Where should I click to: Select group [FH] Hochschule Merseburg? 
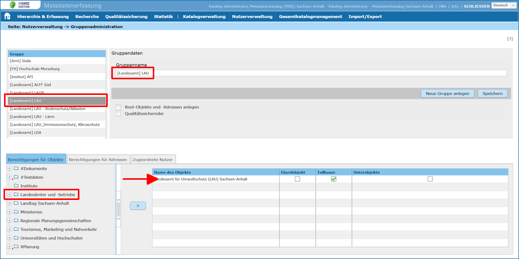[x=57, y=69]
